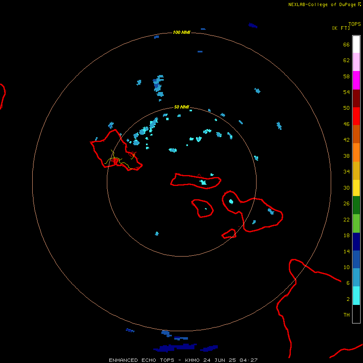Viewport: 363px width, 363px height.
Task: Click the navy 22 kft legend swatch
Action: click(356, 242)
